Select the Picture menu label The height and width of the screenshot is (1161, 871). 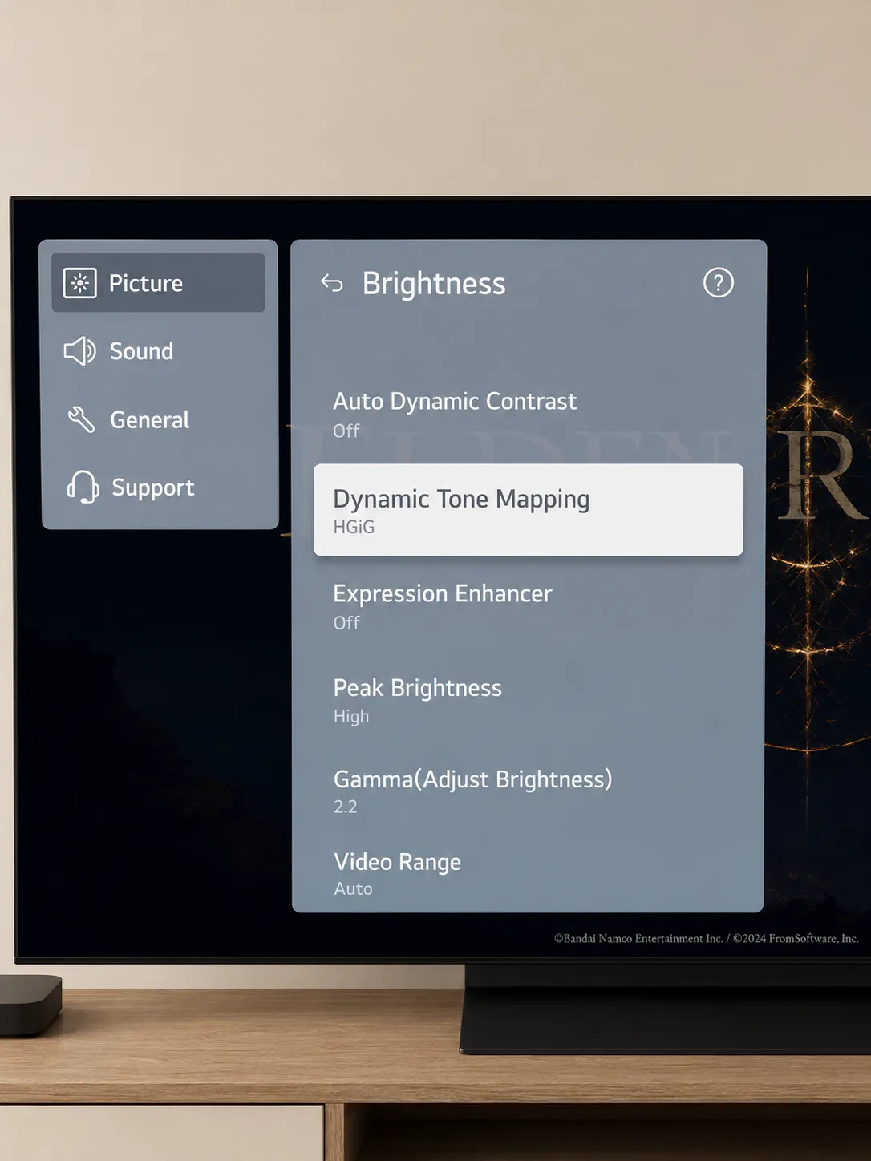pos(146,283)
